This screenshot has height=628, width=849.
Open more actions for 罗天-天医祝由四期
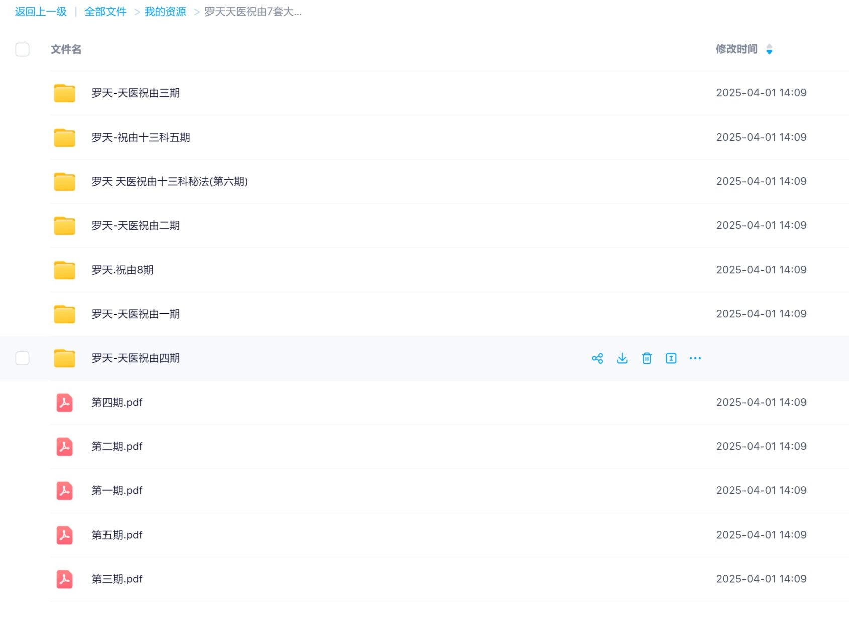point(695,358)
